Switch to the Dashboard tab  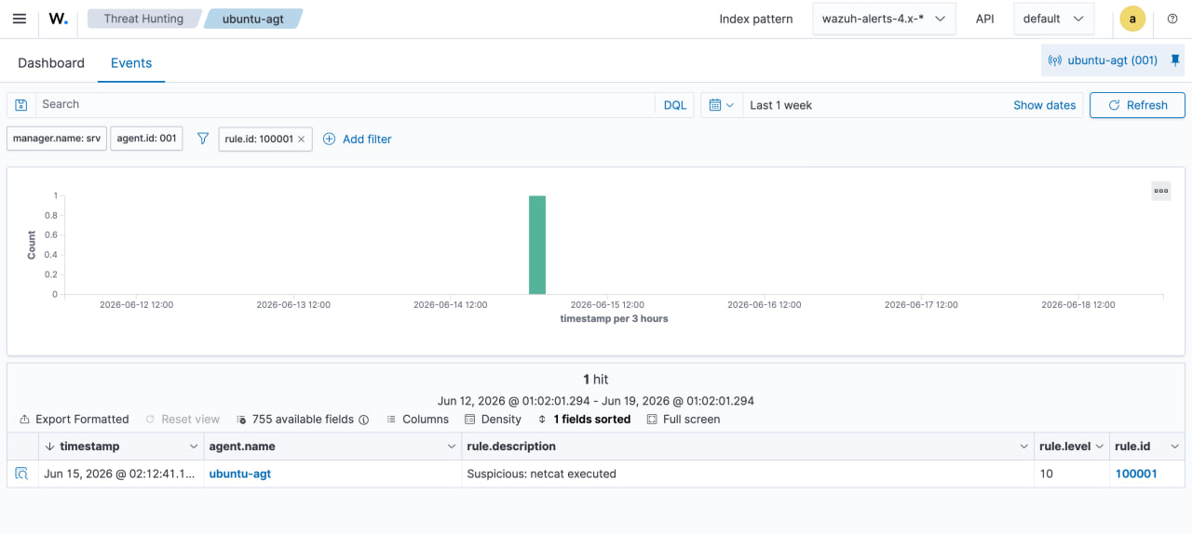point(51,63)
